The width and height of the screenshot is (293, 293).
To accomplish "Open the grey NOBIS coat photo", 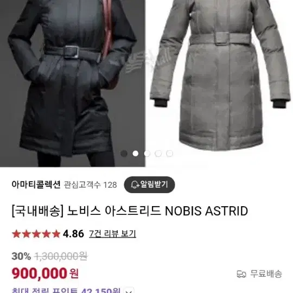I will 219,84.
